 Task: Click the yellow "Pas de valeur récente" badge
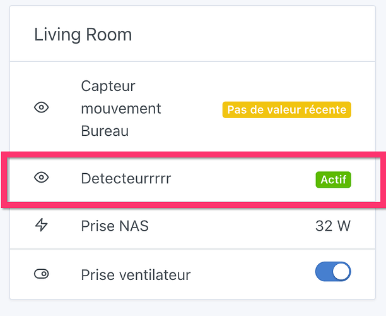click(x=286, y=109)
